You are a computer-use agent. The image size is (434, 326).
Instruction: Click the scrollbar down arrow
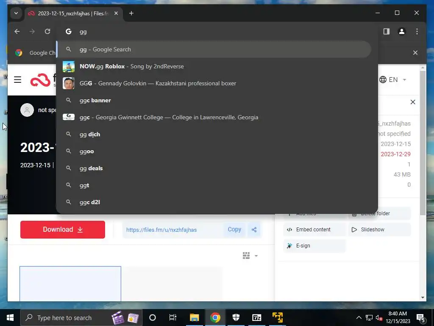tap(423, 298)
